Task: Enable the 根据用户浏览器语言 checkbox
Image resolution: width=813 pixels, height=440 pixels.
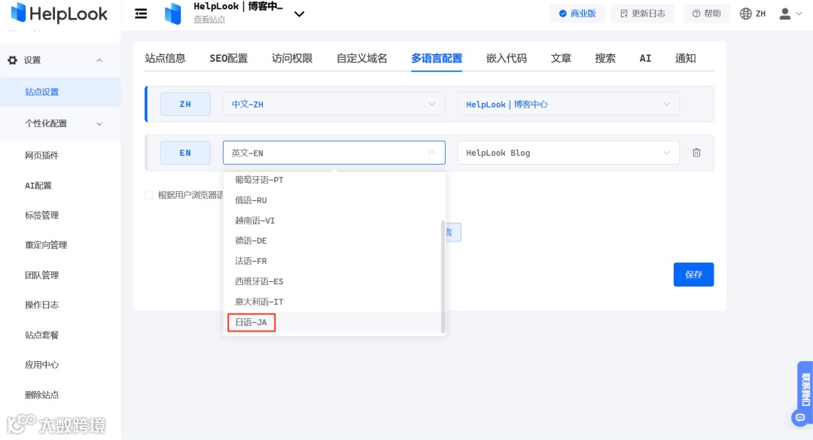Action: 148,195
